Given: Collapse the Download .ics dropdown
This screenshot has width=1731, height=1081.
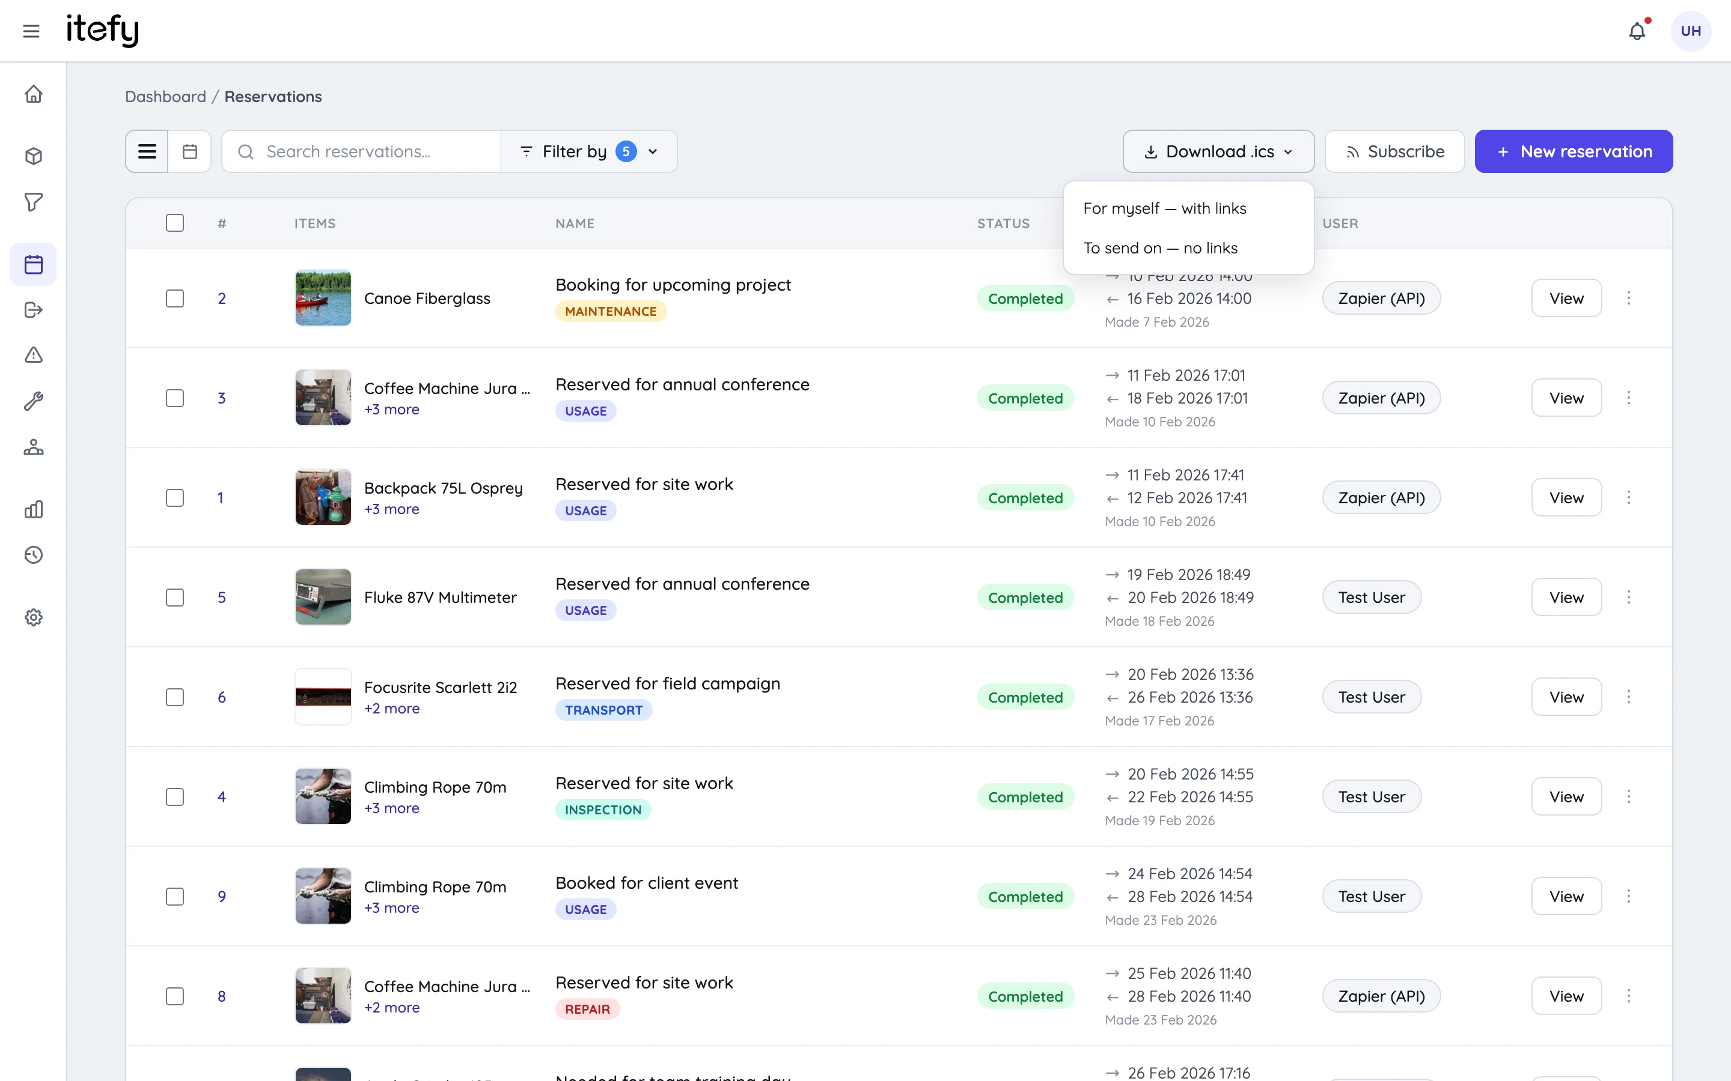Looking at the screenshot, I should (1218, 151).
